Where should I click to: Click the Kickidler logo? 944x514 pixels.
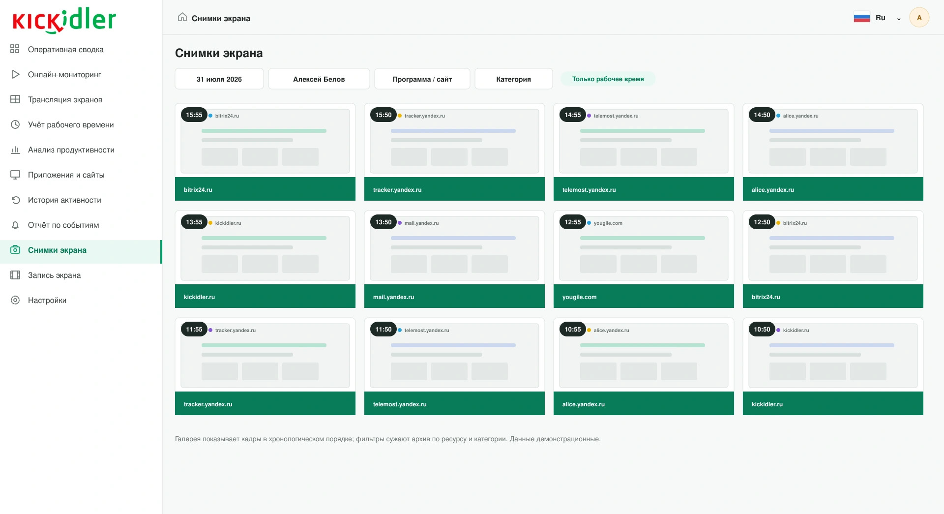[x=64, y=20]
